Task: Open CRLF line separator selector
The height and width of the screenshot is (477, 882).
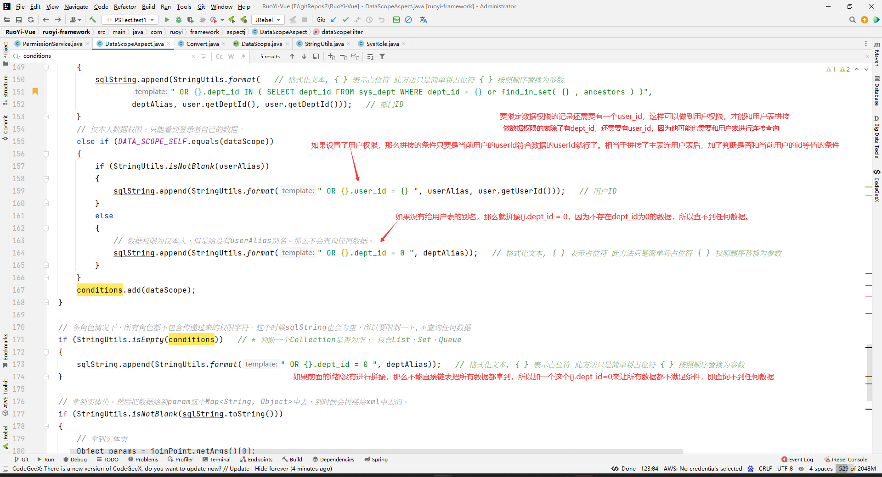Action: point(765,469)
